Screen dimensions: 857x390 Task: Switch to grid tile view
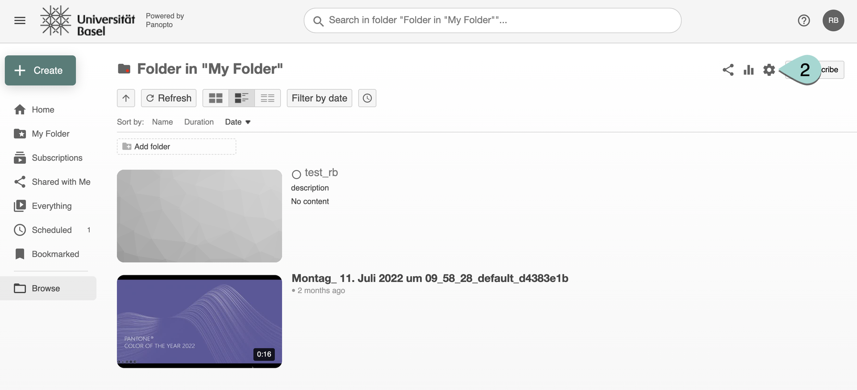[216, 98]
